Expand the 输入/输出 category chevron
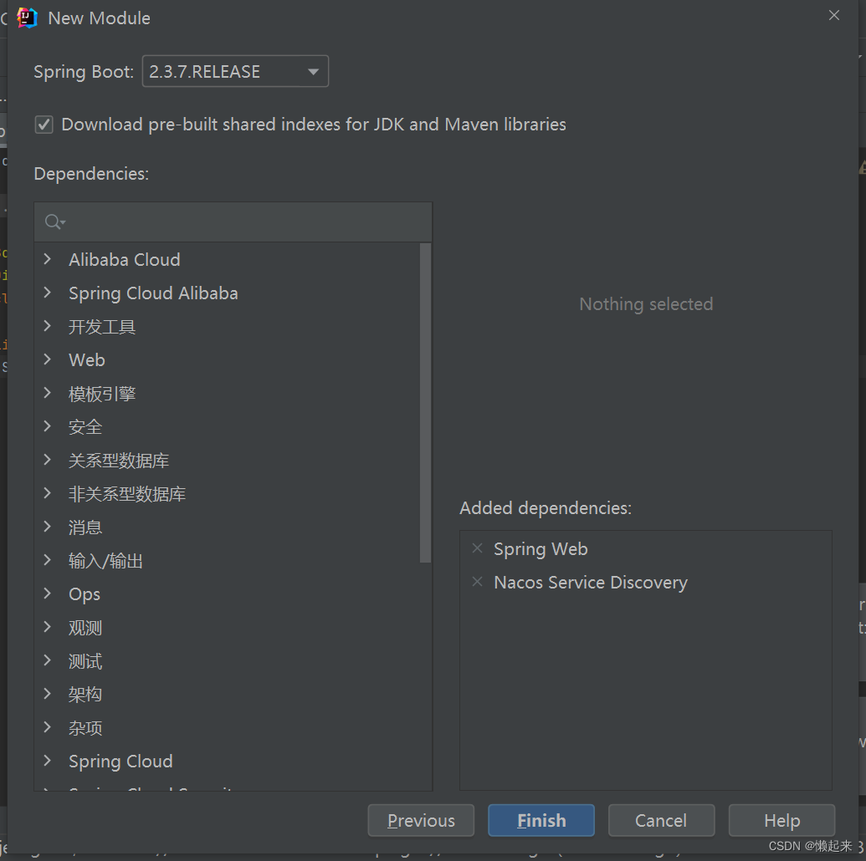 48,560
